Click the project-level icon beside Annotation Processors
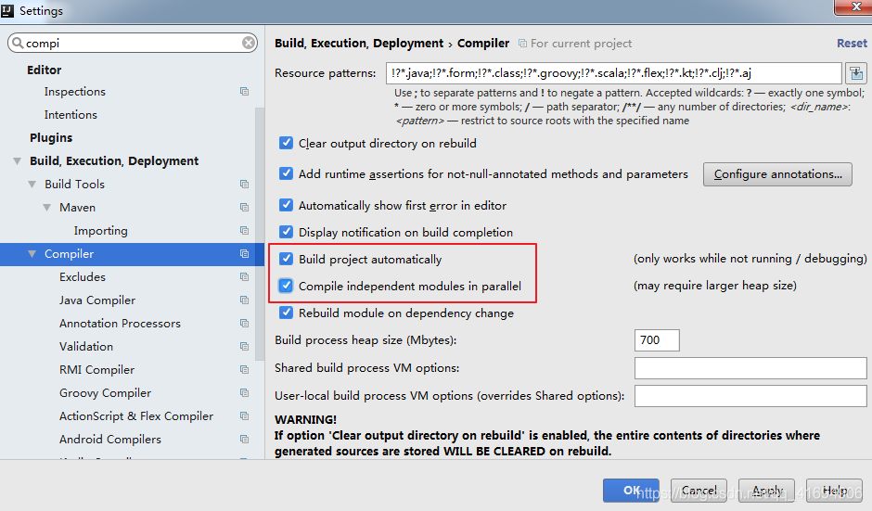The image size is (872, 511). (244, 323)
